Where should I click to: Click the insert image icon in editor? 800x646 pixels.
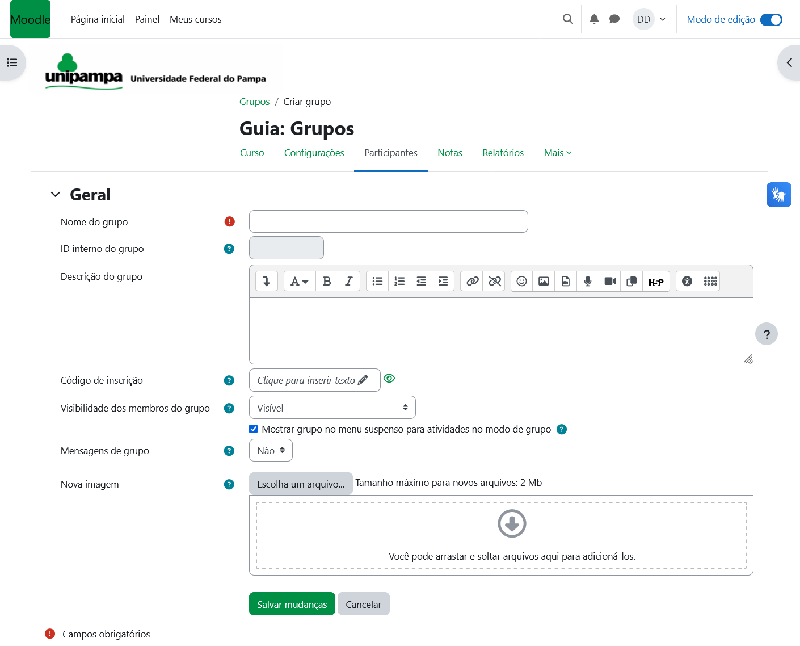tap(544, 282)
